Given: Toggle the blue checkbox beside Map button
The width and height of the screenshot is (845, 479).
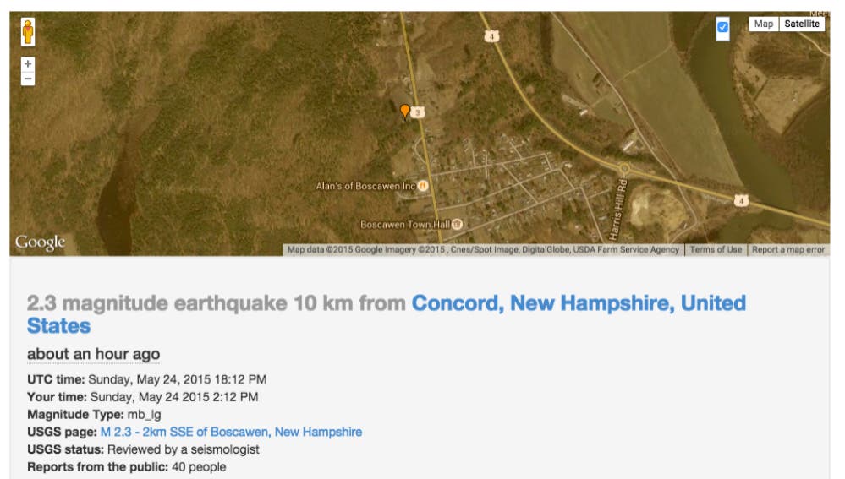Looking at the screenshot, I should pyautogui.click(x=722, y=27).
